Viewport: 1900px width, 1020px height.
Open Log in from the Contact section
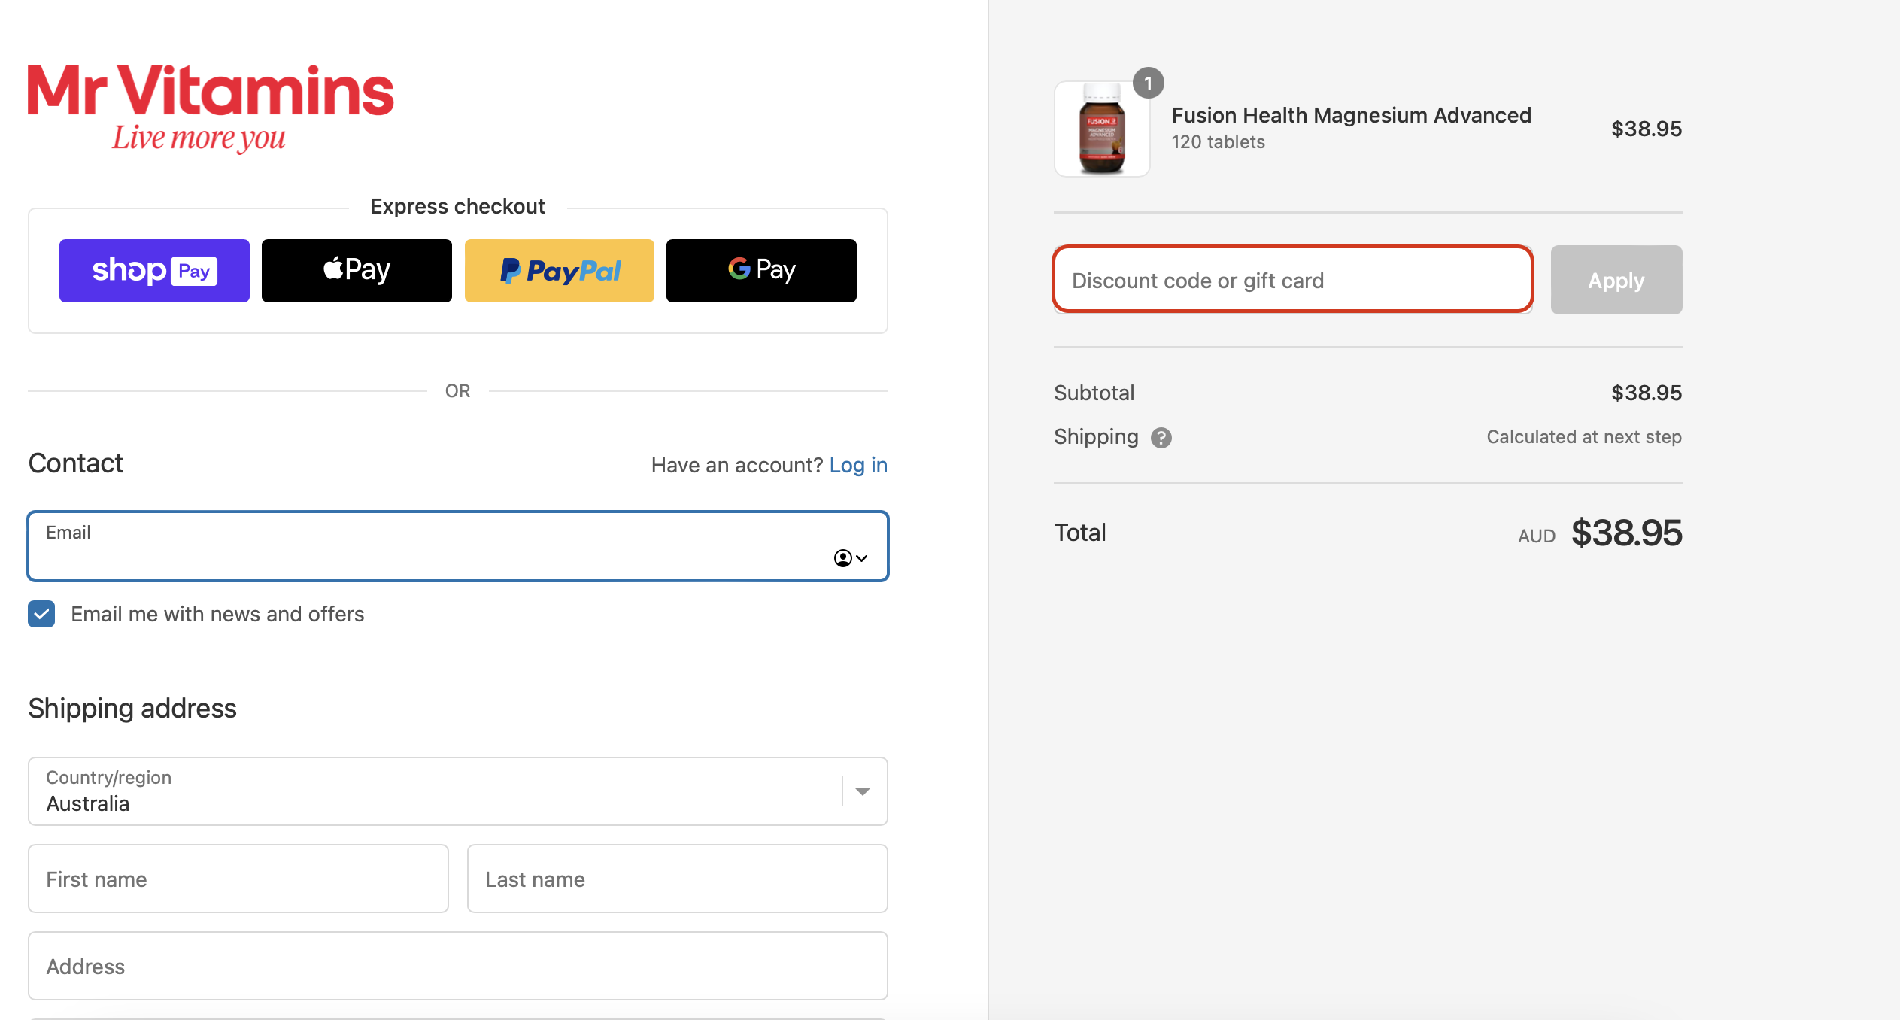[x=858, y=465]
